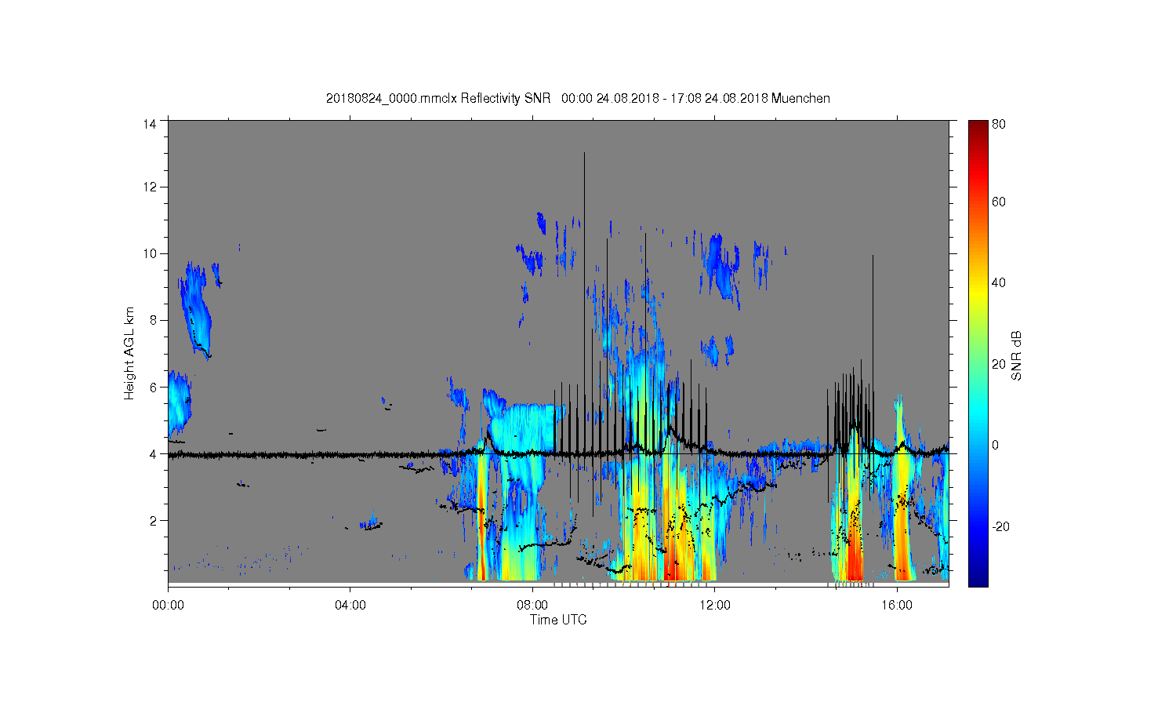
Task: Click the 'Time UTC' axis label
Action: (558, 620)
